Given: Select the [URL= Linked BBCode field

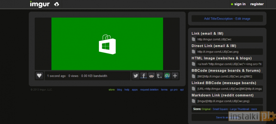Looking at the screenshot, I should click(x=230, y=89).
